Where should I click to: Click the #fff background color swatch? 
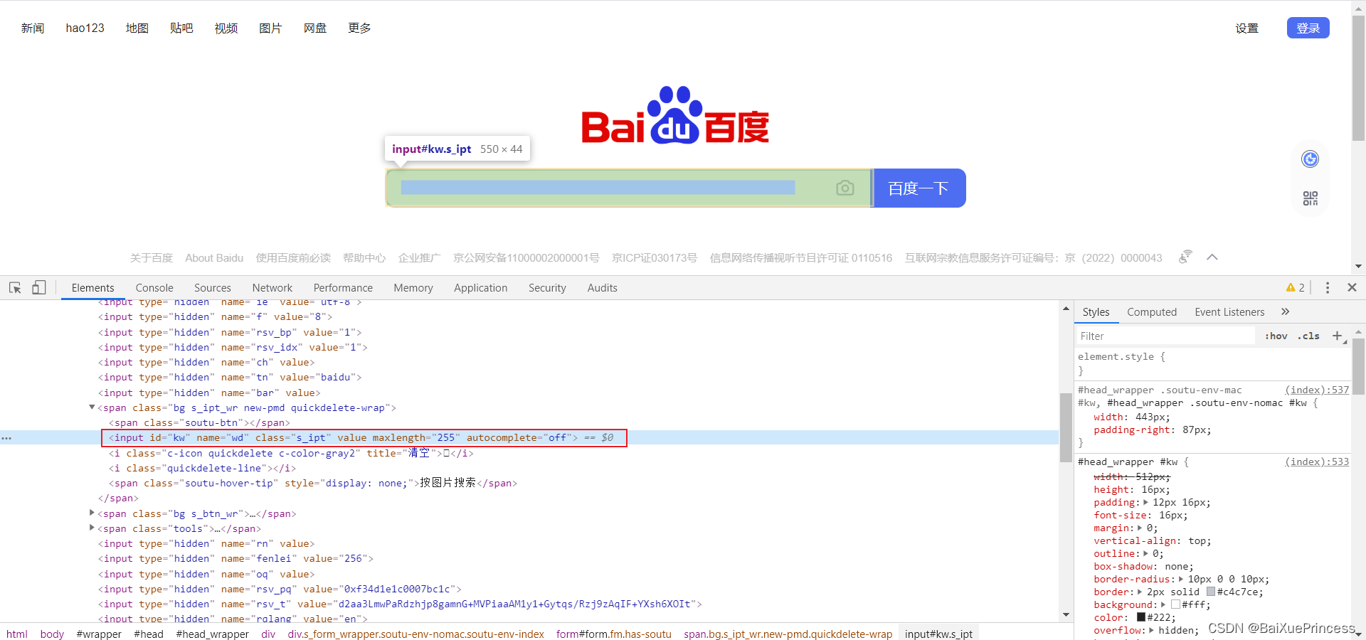pos(1175,604)
